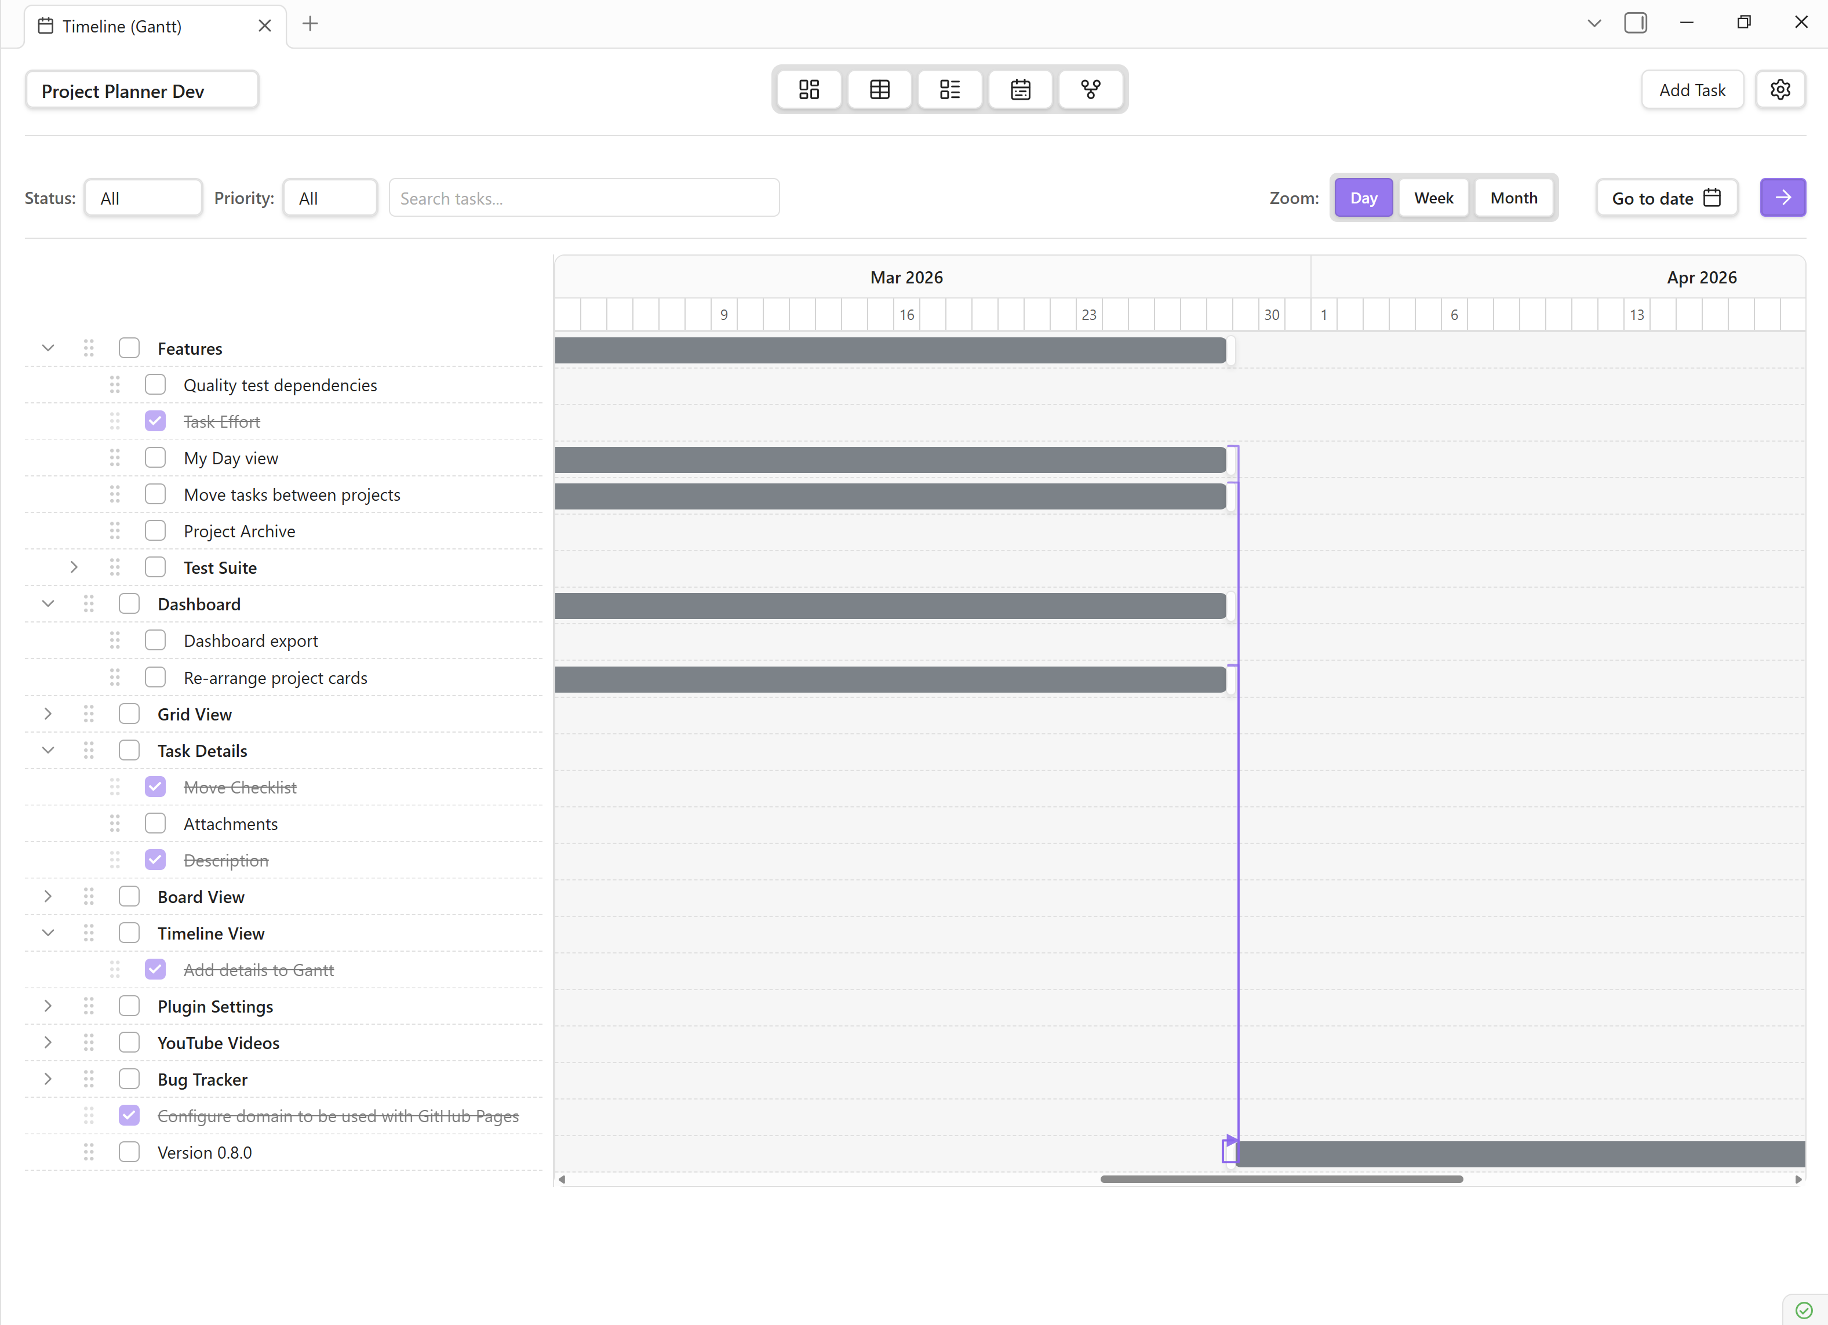Mark Attachments task as complete
Screen dimensions: 1828x1325
click(x=155, y=823)
